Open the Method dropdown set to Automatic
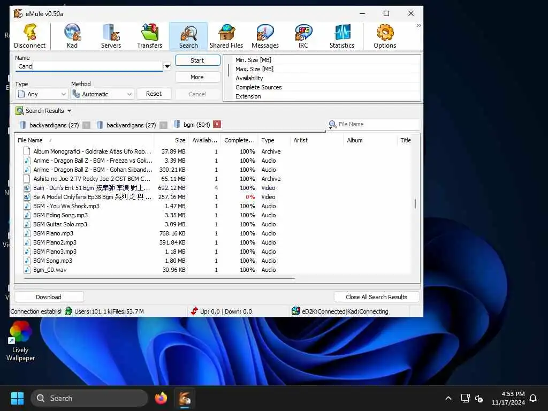The height and width of the screenshot is (411, 548). (x=102, y=94)
